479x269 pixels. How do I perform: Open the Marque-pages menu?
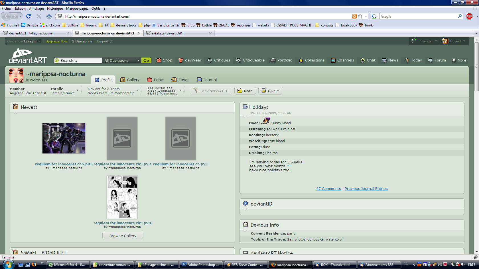pyautogui.click(x=77, y=9)
